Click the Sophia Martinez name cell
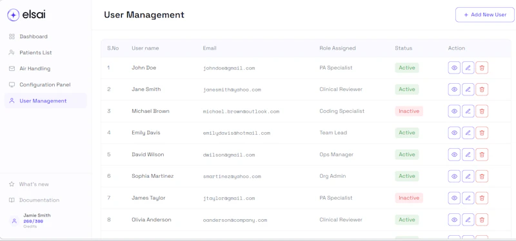Image resolution: width=516 pixels, height=241 pixels. [x=153, y=176]
